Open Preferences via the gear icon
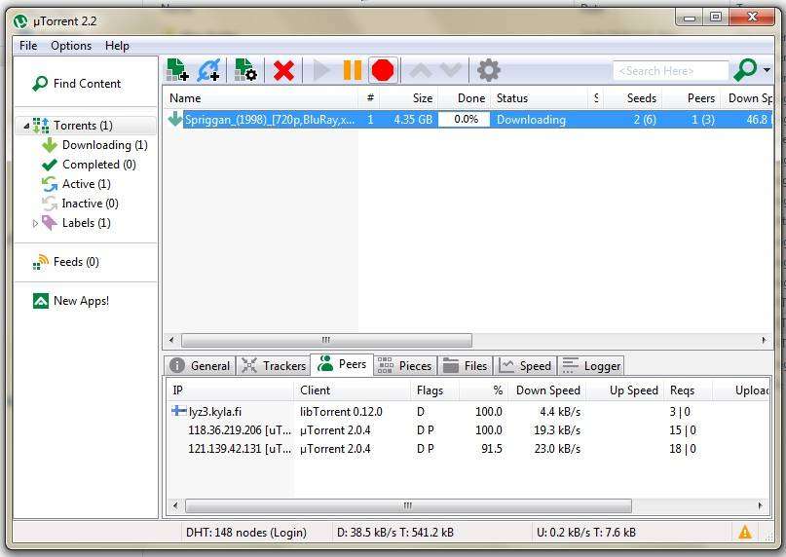 coord(488,70)
